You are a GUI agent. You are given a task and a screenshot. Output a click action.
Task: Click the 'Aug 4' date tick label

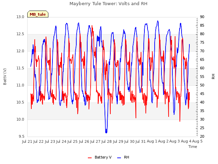[186, 141]
